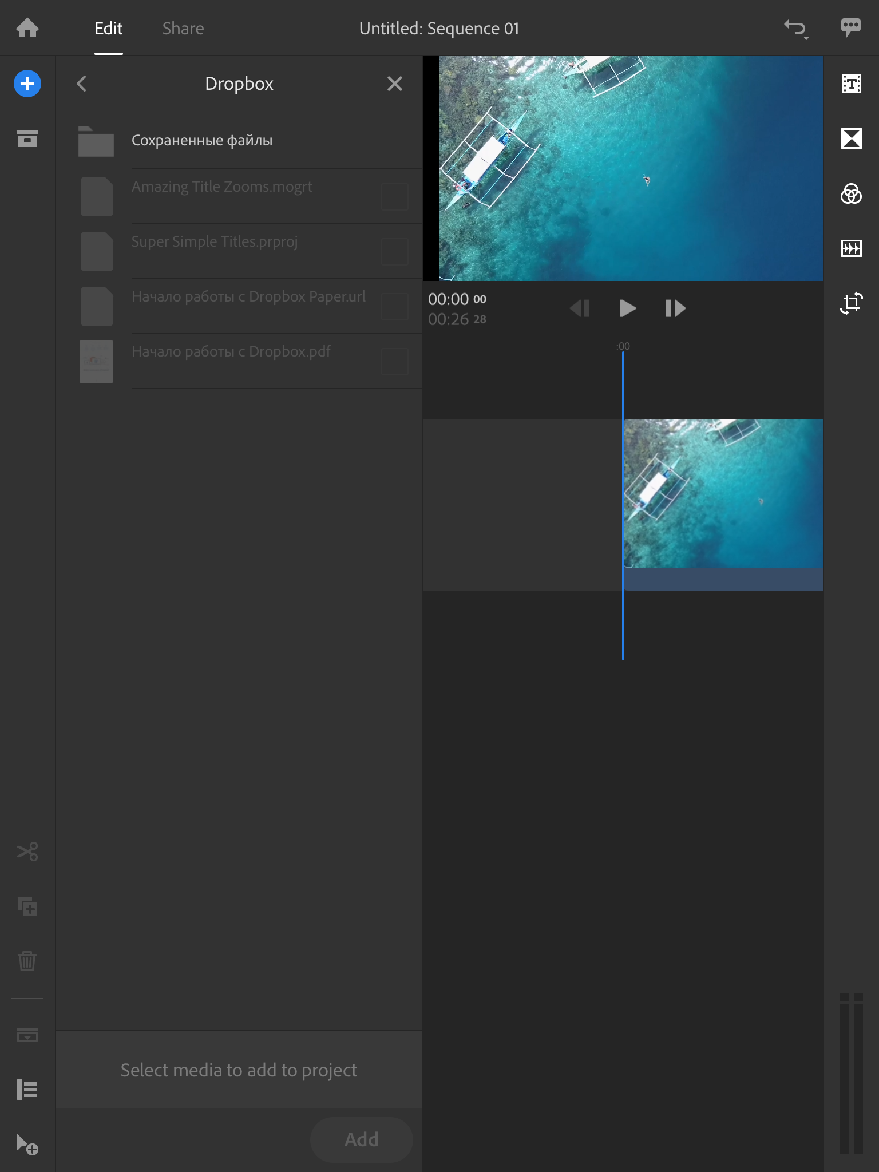879x1172 pixels.
Task: Click the Dropbox panel title
Action: click(x=239, y=84)
